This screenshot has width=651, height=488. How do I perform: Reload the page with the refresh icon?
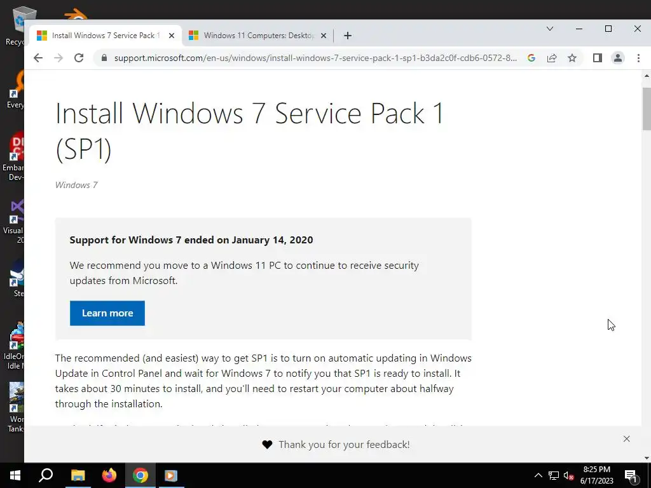(x=79, y=58)
